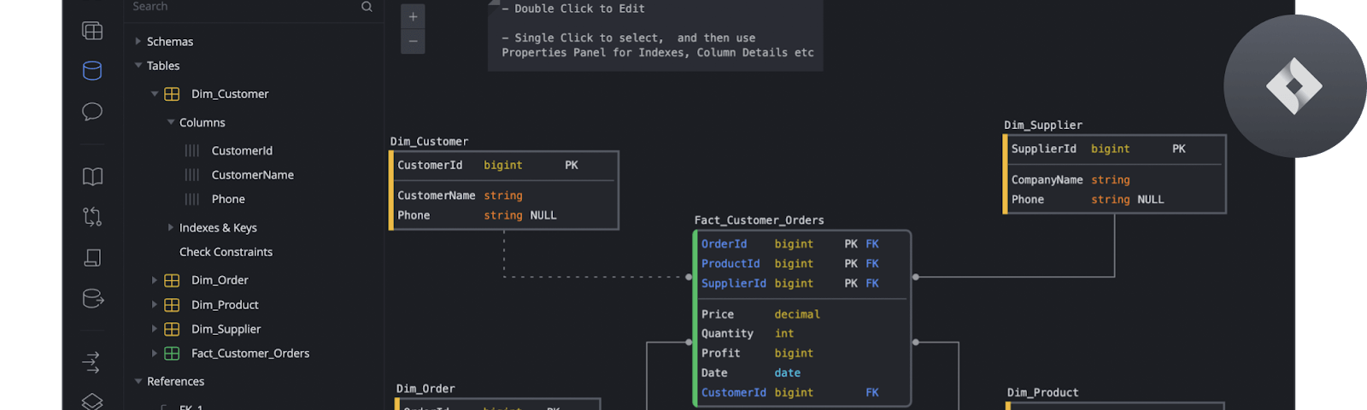
Task: Click the round Jira logo badge
Action: [x=1294, y=85]
